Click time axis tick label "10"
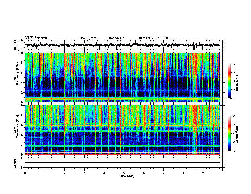This screenshot has width=251, height=194. tap(223, 173)
